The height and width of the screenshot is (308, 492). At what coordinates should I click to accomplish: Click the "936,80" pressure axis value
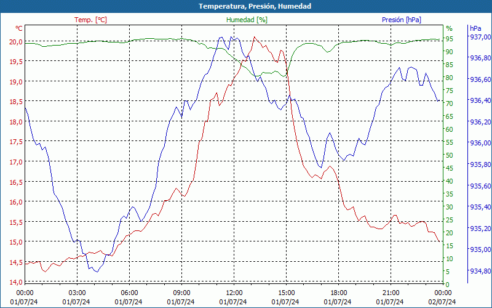(x=480, y=58)
